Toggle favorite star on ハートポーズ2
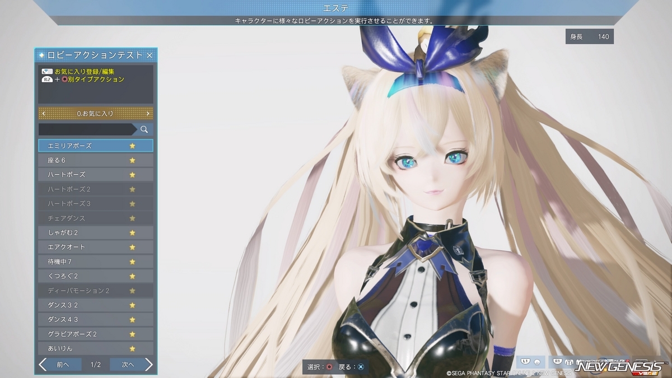Screen dimensions: 672x378 133,189
